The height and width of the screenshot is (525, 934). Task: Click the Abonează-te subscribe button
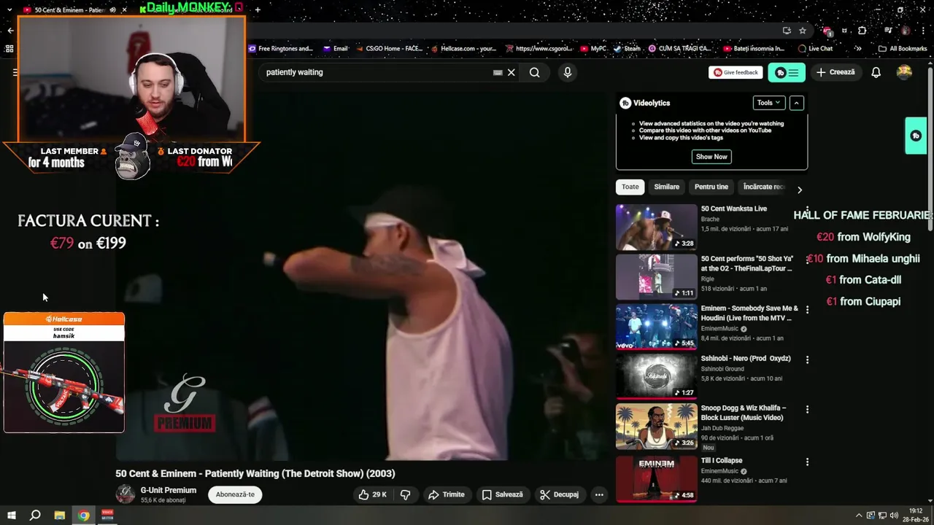click(x=235, y=494)
